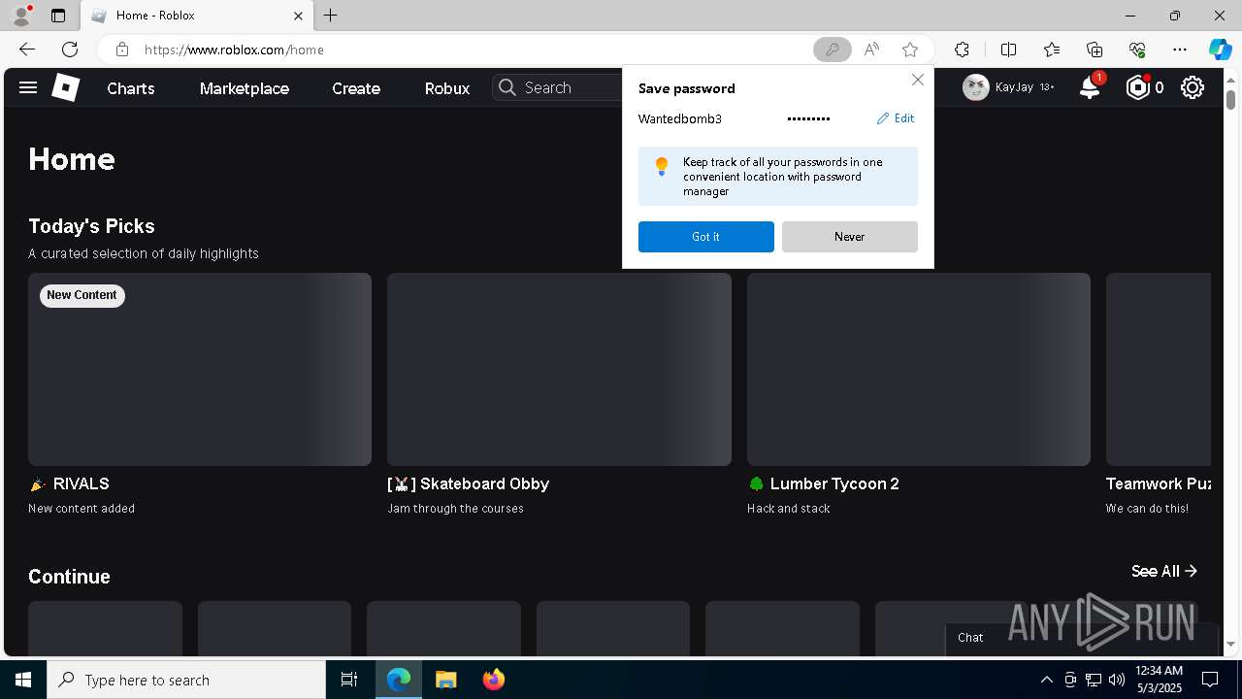
Task: Click the taskbar search box
Action: coord(186,680)
